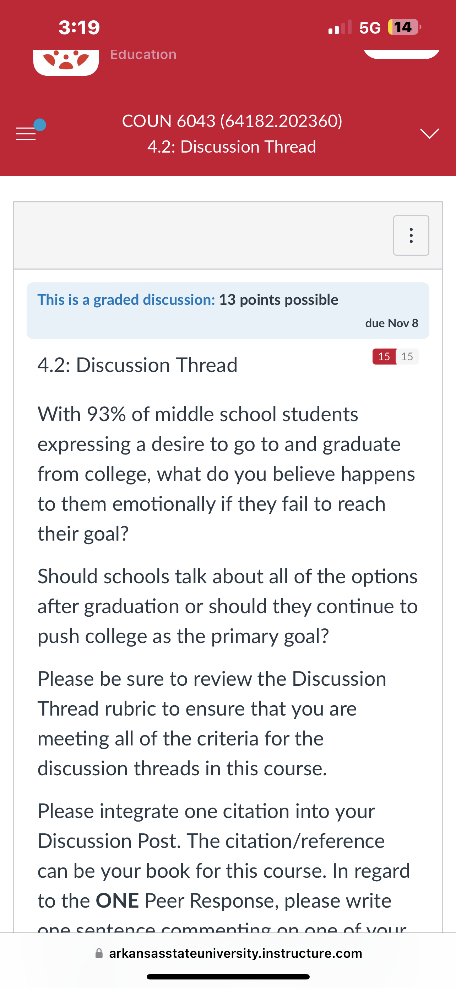Viewport: 456px width, 988px height.
Task: Expand the header chevron dropdown arrow
Action: [x=429, y=133]
